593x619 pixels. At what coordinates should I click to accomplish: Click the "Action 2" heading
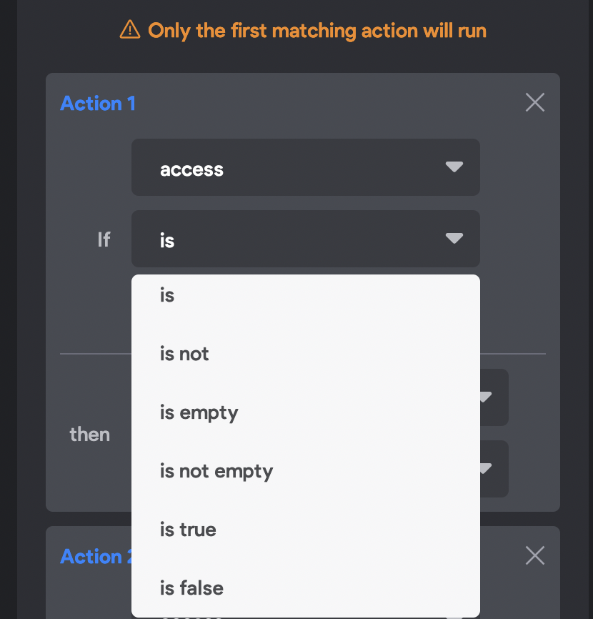(93, 557)
